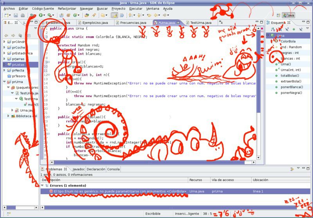313x218 pixels.
Task: Click the red error marker in overview ruler
Action: point(262,29)
